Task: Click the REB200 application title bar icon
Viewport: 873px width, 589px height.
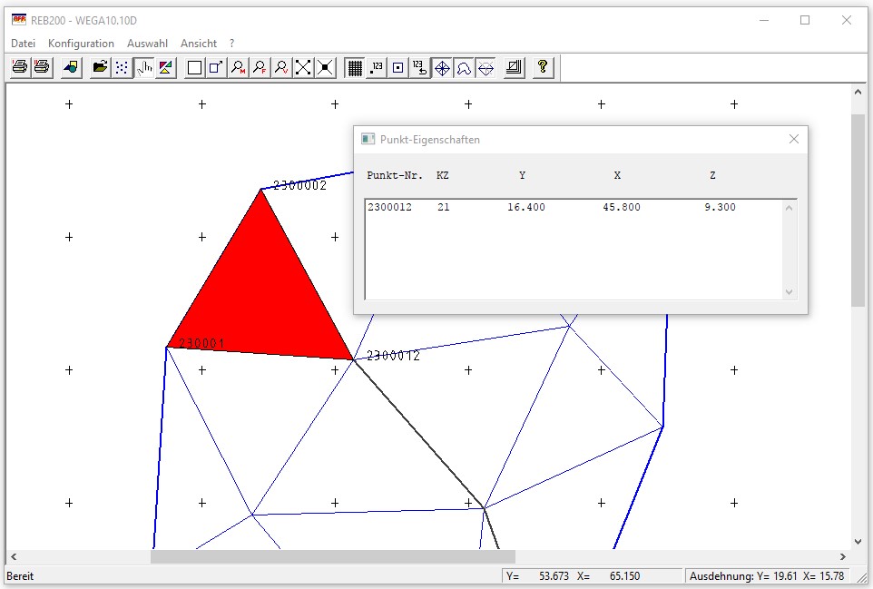Action: tap(19, 20)
